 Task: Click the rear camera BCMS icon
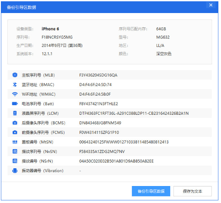coord(15,123)
